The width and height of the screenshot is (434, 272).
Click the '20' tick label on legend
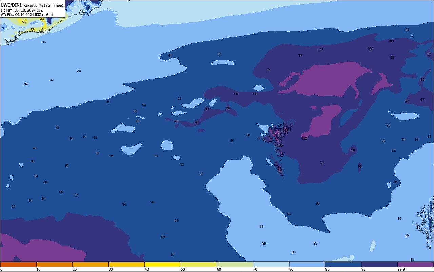tap(75, 269)
